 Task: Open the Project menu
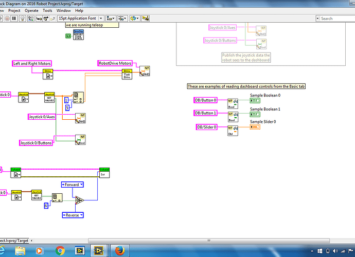[14, 10]
